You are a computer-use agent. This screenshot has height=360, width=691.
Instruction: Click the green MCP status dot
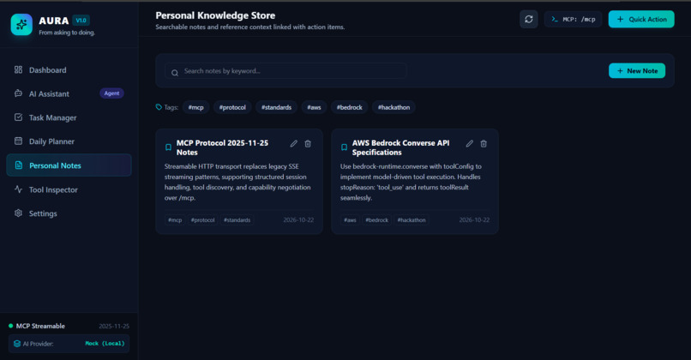(10, 326)
